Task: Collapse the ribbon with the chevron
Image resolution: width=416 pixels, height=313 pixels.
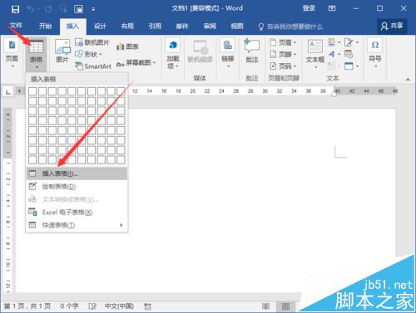Action: click(408, 80)
